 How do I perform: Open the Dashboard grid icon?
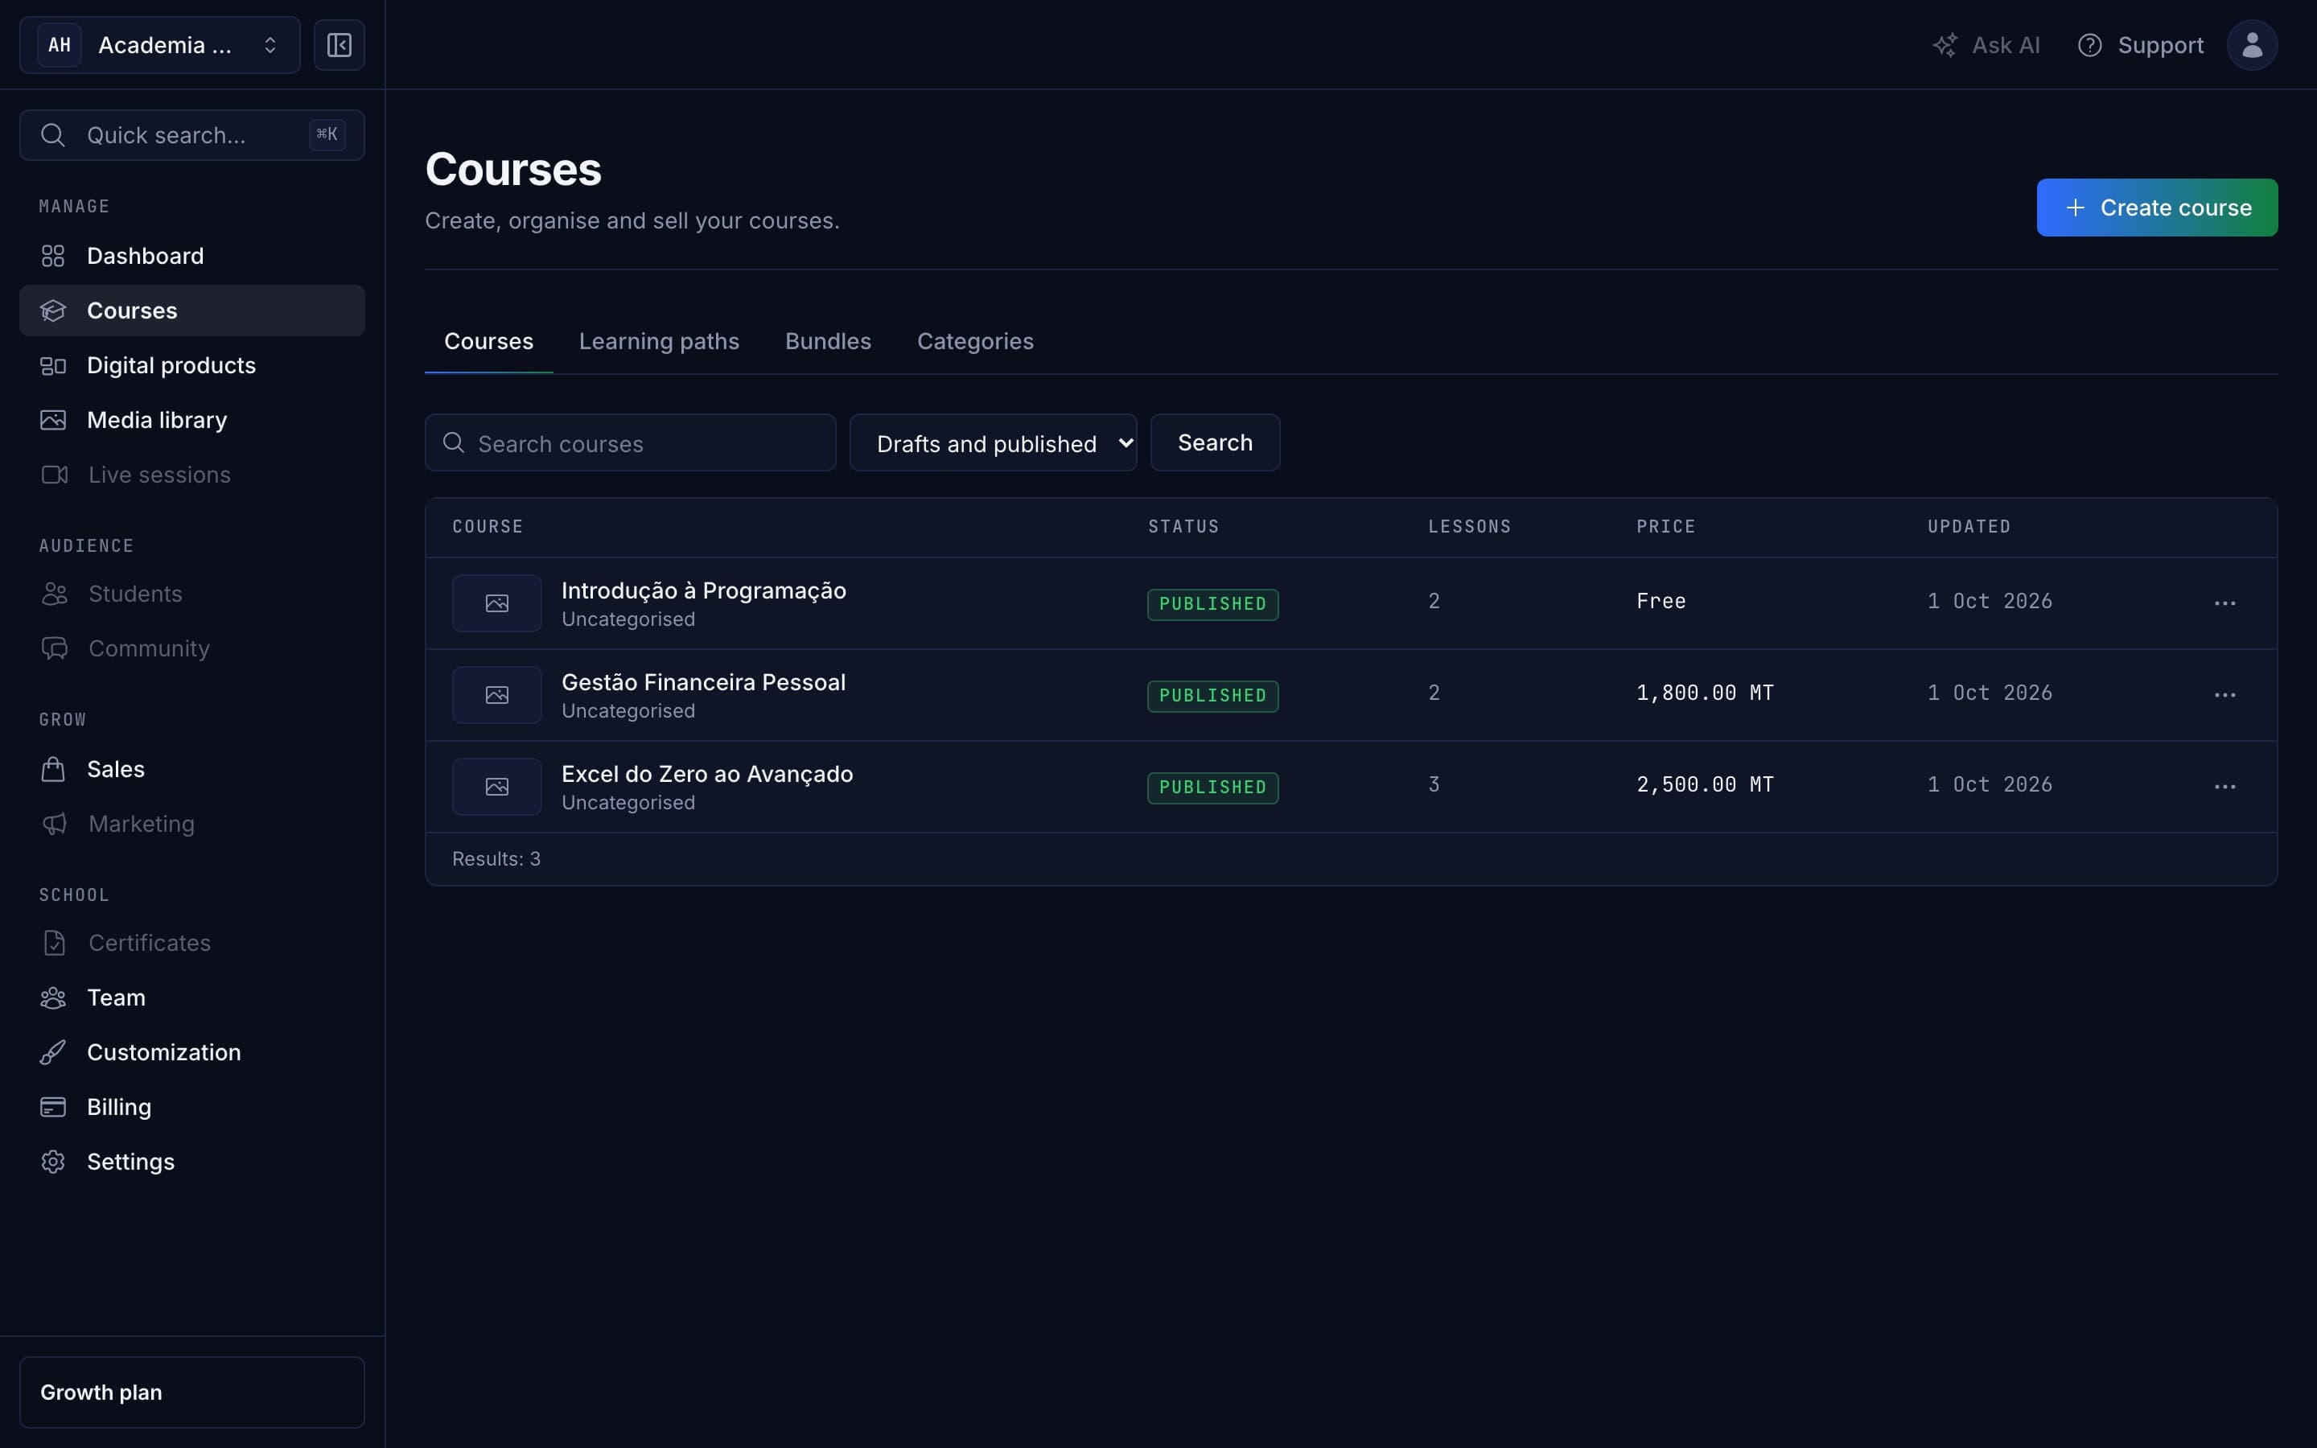pos(52,256)
